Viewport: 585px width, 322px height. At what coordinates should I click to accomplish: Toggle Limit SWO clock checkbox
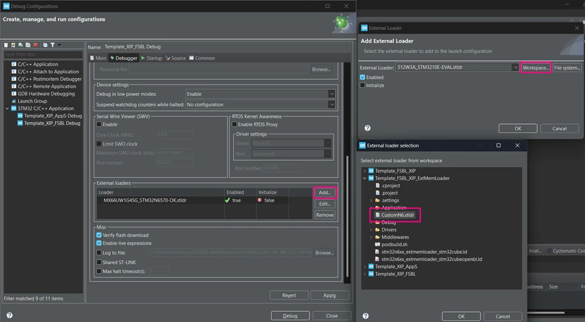click(x=99, y=144)
